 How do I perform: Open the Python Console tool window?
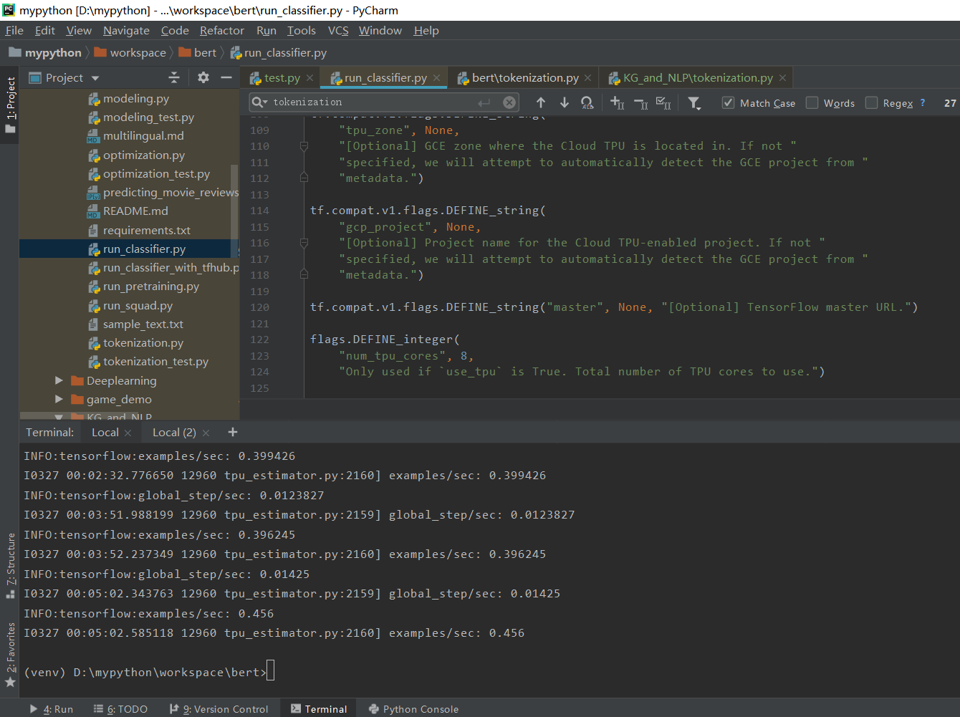(413, 709)
